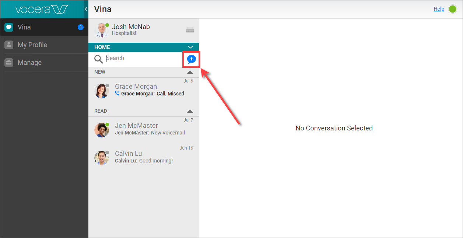Viewport: 463px width, 238px height.
Task: Click the missed call icon under Grace Morgan
Action: [117, 94]
